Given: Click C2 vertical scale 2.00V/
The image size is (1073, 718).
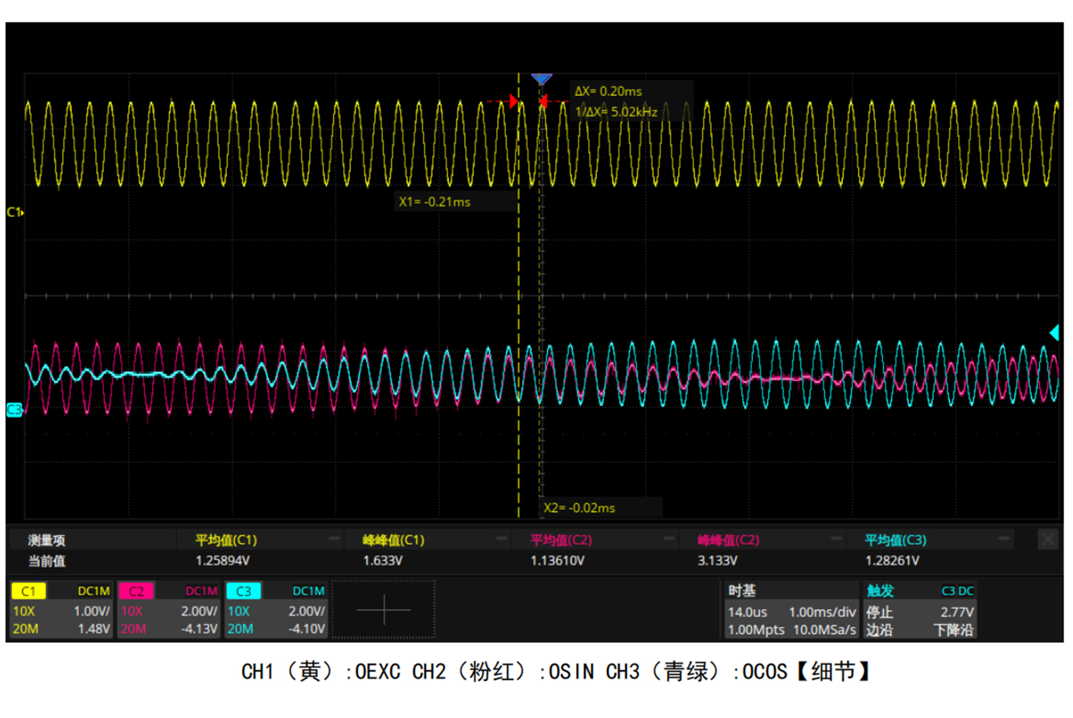Looking at the screenshot, I should point(199,611).
